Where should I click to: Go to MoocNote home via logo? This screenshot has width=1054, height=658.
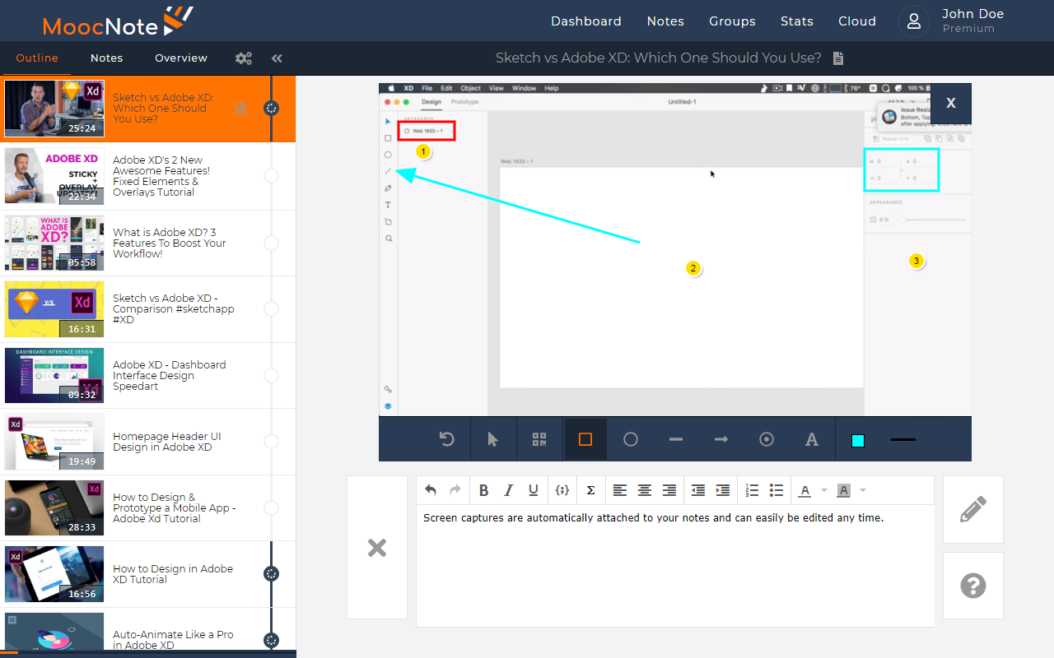(118, 21)
